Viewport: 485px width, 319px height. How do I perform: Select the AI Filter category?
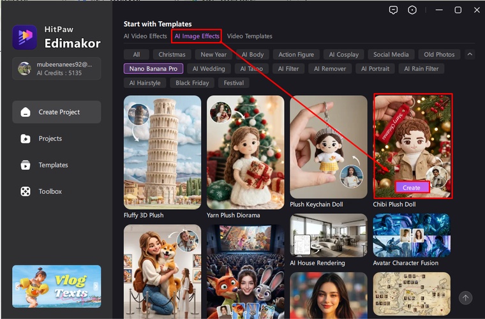[x=288, y=69]
